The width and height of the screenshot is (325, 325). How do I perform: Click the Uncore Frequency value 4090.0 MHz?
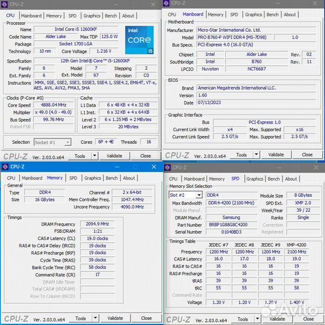[x=132, y=207]
